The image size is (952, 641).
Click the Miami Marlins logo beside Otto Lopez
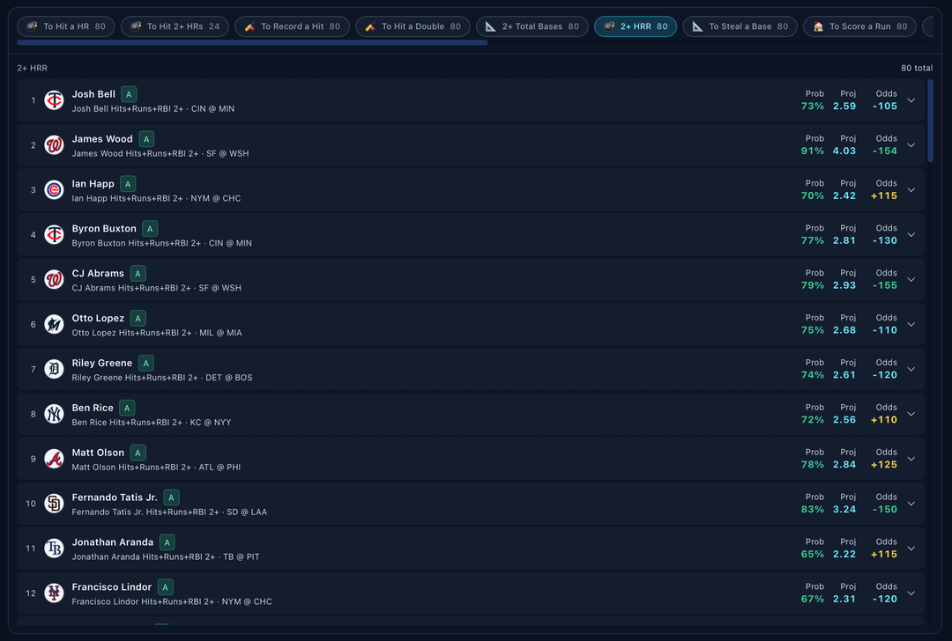coord(54,324)
